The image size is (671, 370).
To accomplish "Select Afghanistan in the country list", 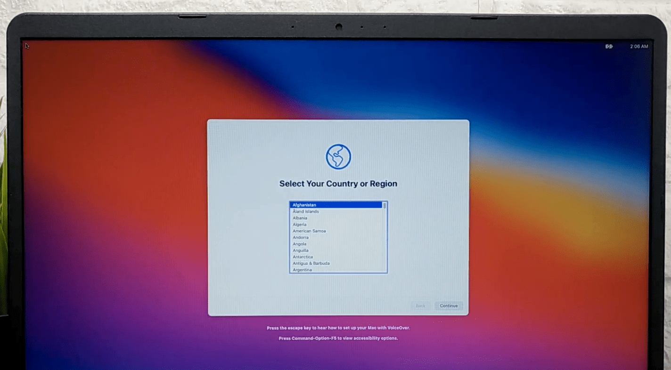I will coord(336,205).
